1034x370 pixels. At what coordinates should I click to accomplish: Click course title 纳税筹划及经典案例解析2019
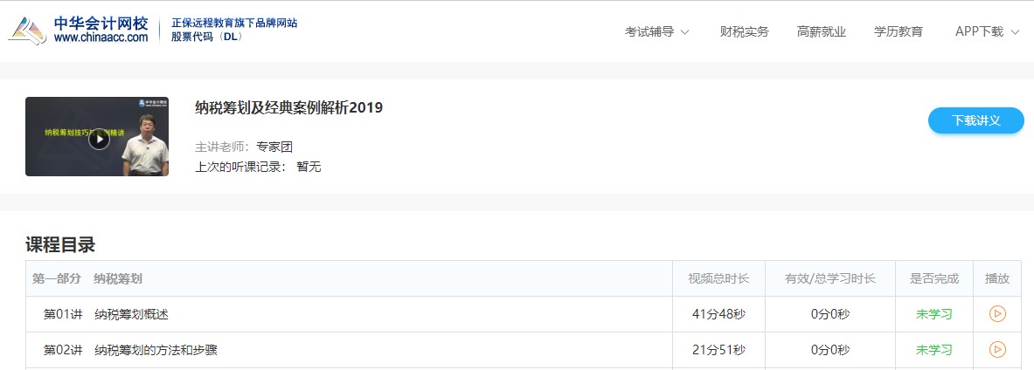[x=288, y=108]
